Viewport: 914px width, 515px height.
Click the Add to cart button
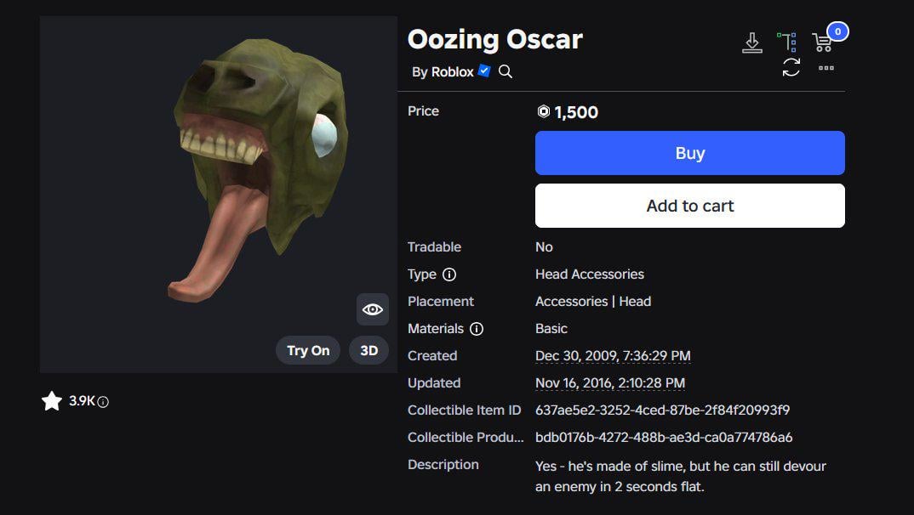pos(689,206)
